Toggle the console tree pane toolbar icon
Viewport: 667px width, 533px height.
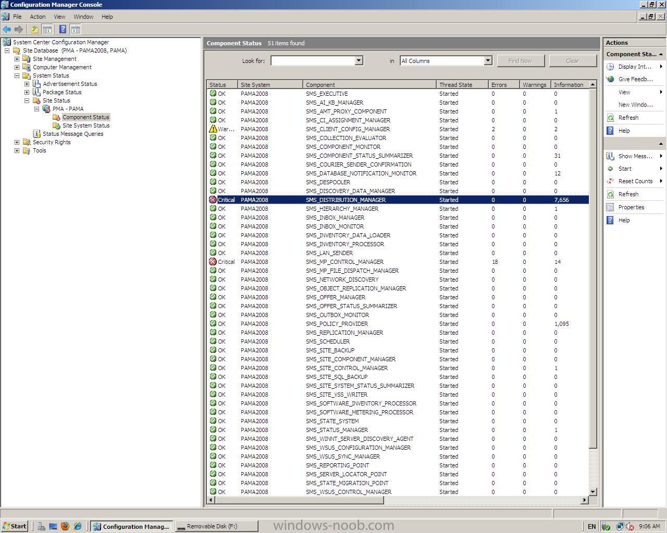coord(47,30)
